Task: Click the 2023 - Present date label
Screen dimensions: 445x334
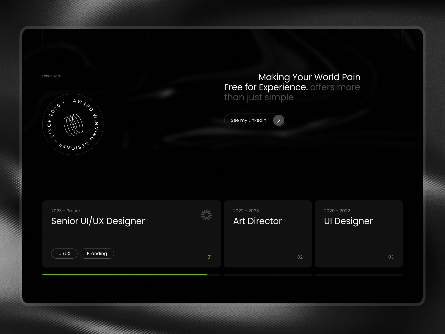Action: click(x=67, y=211)
